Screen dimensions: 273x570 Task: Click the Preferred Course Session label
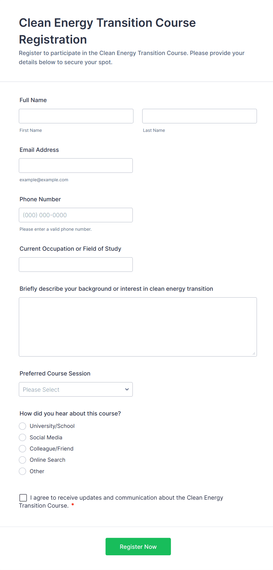point(55,373)
